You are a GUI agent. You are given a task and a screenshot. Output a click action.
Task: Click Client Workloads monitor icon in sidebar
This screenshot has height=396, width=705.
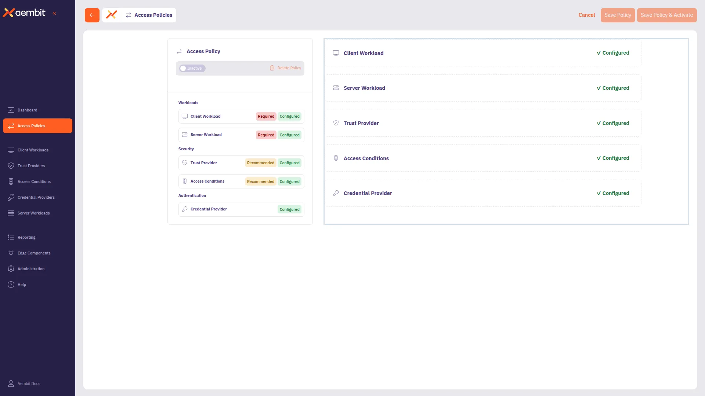point(11,150)
